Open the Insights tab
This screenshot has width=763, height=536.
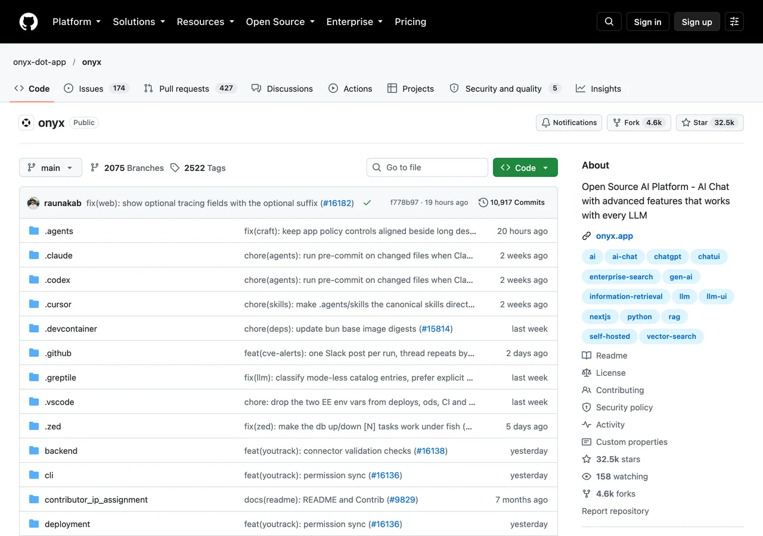point(598,88)
